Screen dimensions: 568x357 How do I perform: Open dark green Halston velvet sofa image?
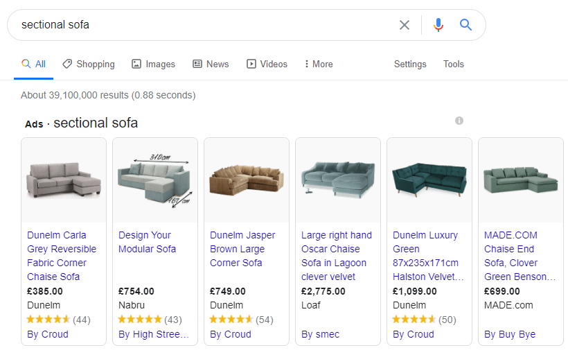click(x=429, y=180)
